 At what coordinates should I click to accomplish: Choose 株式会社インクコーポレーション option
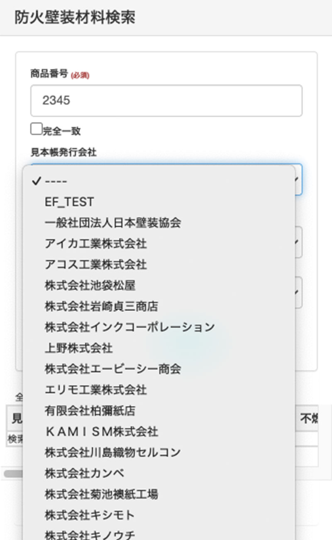[x=129, y=327]
